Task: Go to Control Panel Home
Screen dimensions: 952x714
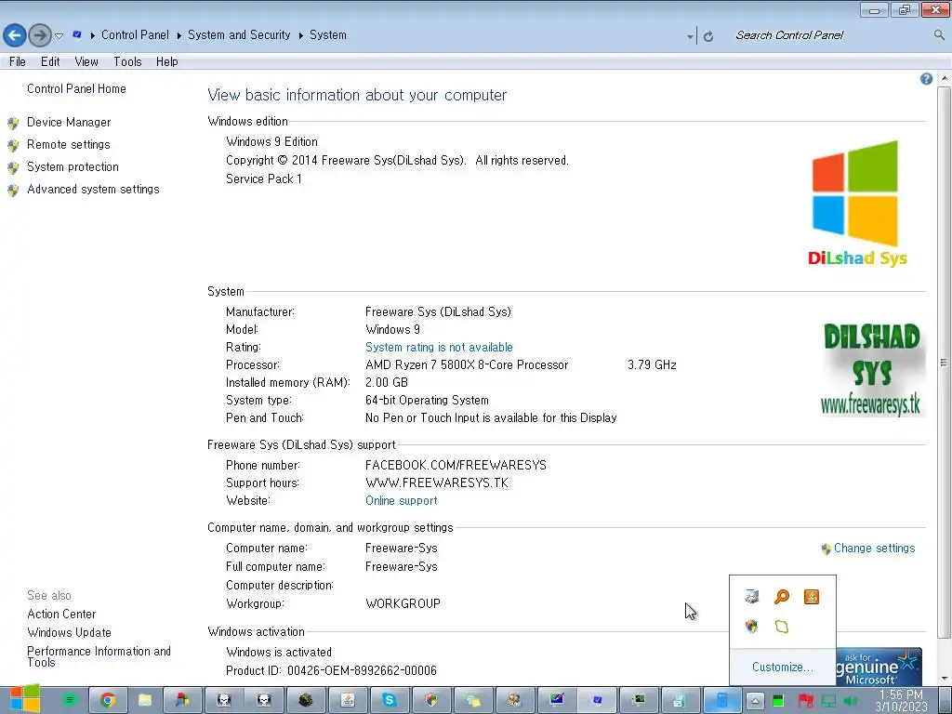Action: 76,88
